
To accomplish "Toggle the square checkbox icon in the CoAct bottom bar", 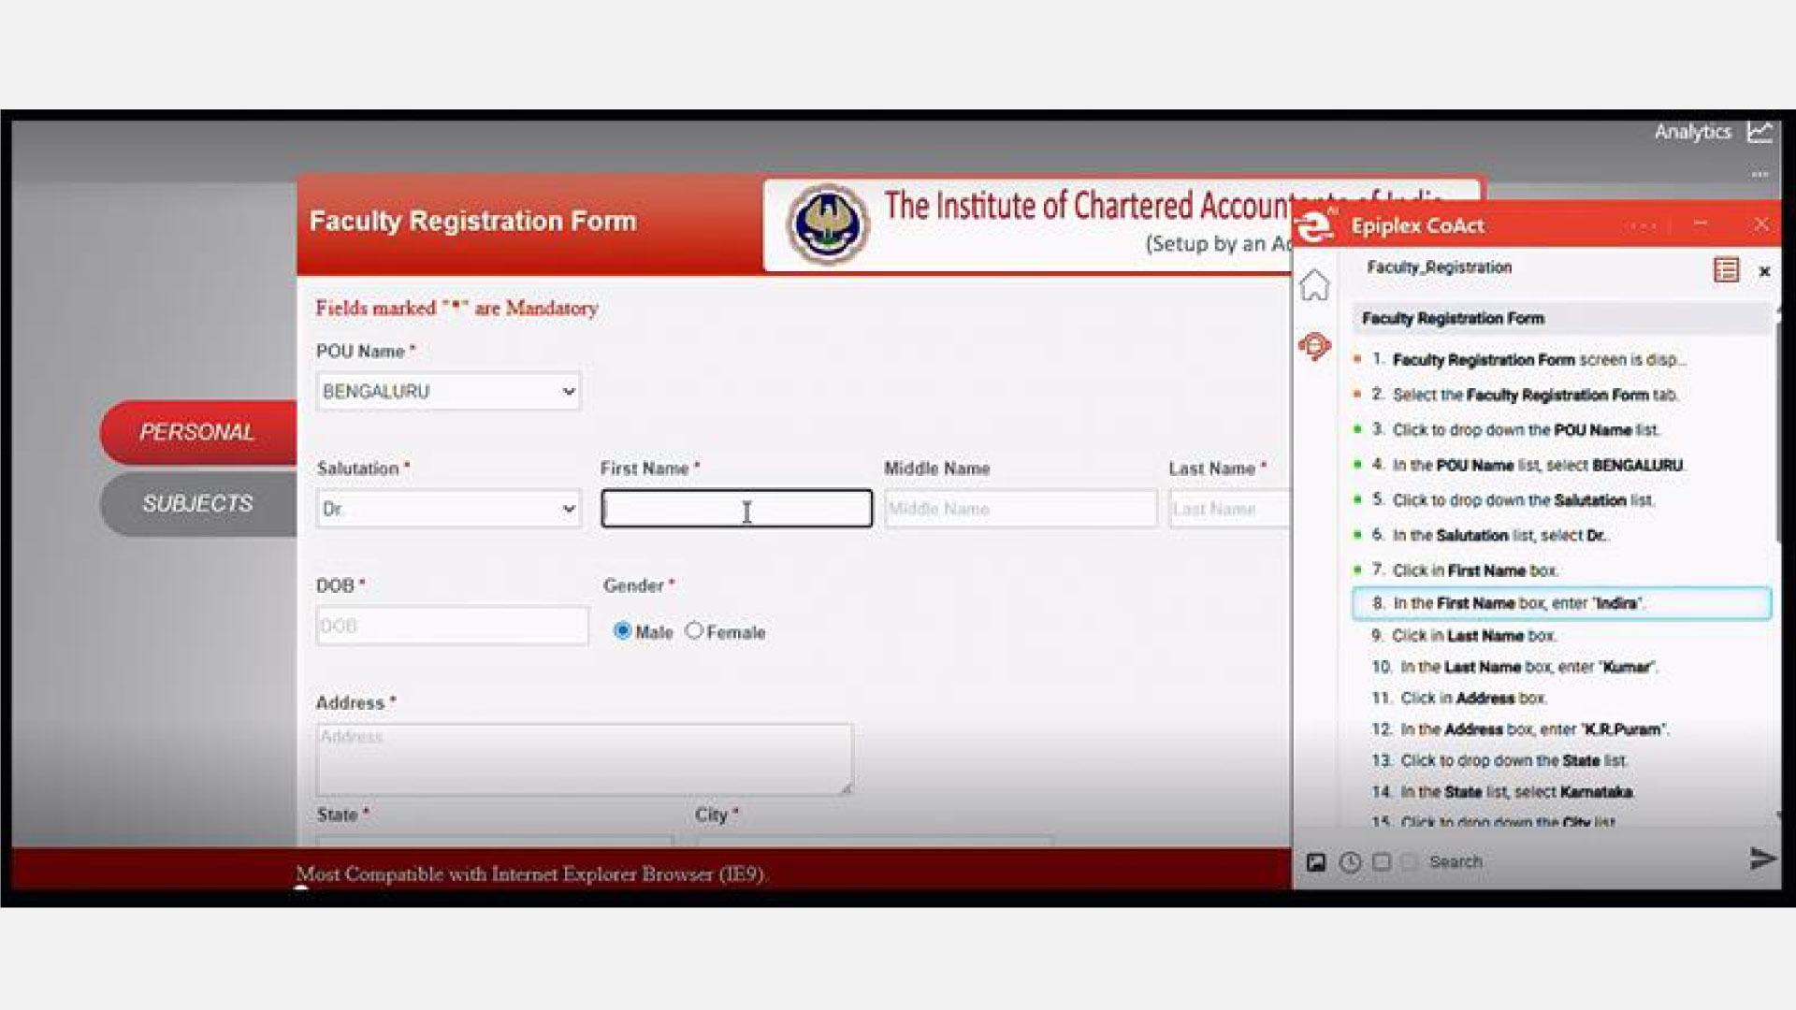I will click(1382, 862).
